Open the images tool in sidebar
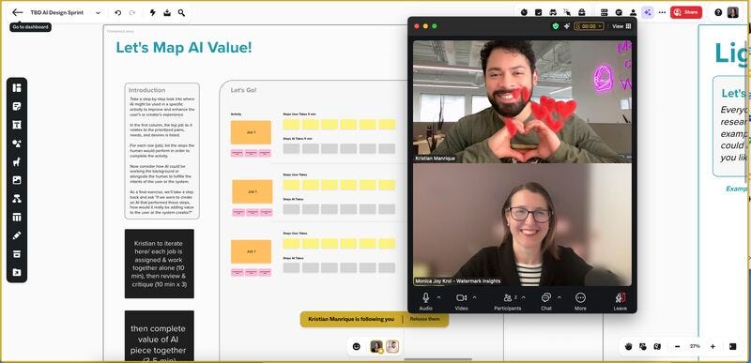Viewport: 751px width, 363px height. pos(17,180)
